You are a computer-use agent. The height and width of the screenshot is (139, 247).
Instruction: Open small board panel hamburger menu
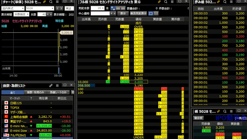pos(231,111)
